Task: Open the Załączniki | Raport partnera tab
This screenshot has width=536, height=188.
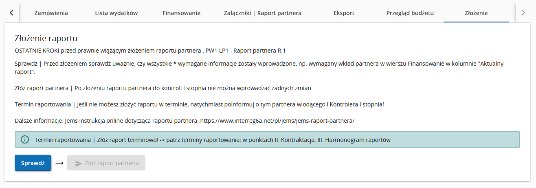Action: point(263,13)
